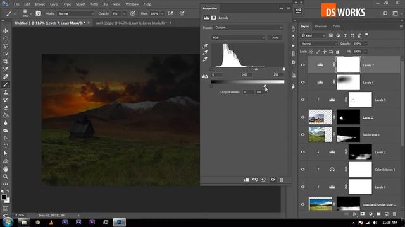Open the Levels Preset dropdown
Image resolution: width=405 pixels, height=227 pixels.
point(248,28)
